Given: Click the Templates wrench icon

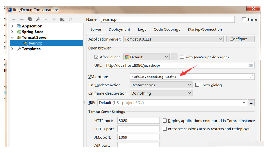Looking at the screenshot, I should 19,49.
